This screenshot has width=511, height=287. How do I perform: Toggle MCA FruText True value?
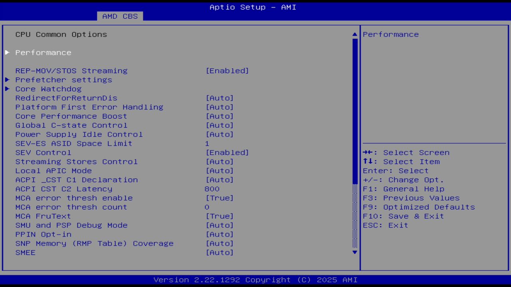click(220, 216)
